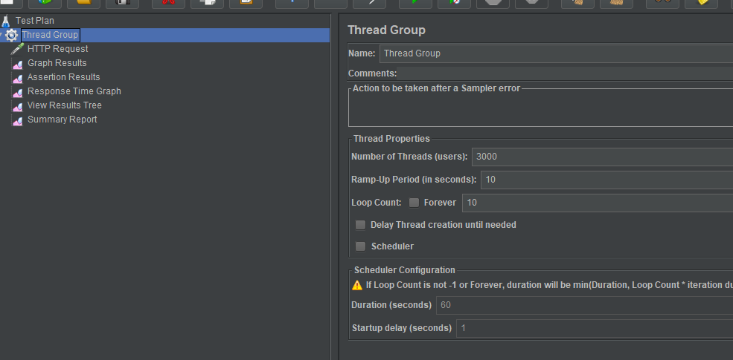Collapse the Thread Group tree node

pos(2,35)
